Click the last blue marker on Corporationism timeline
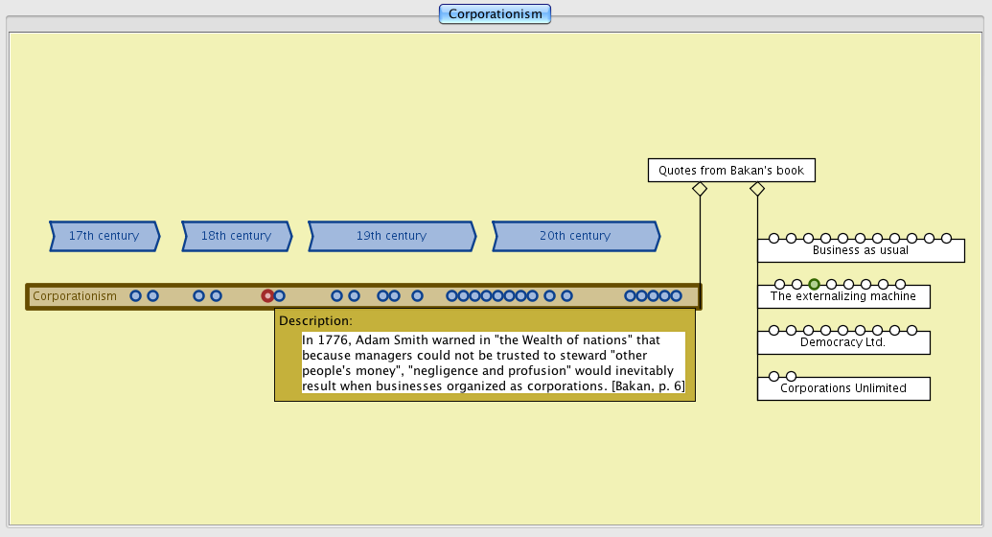 tap(676, 296)
